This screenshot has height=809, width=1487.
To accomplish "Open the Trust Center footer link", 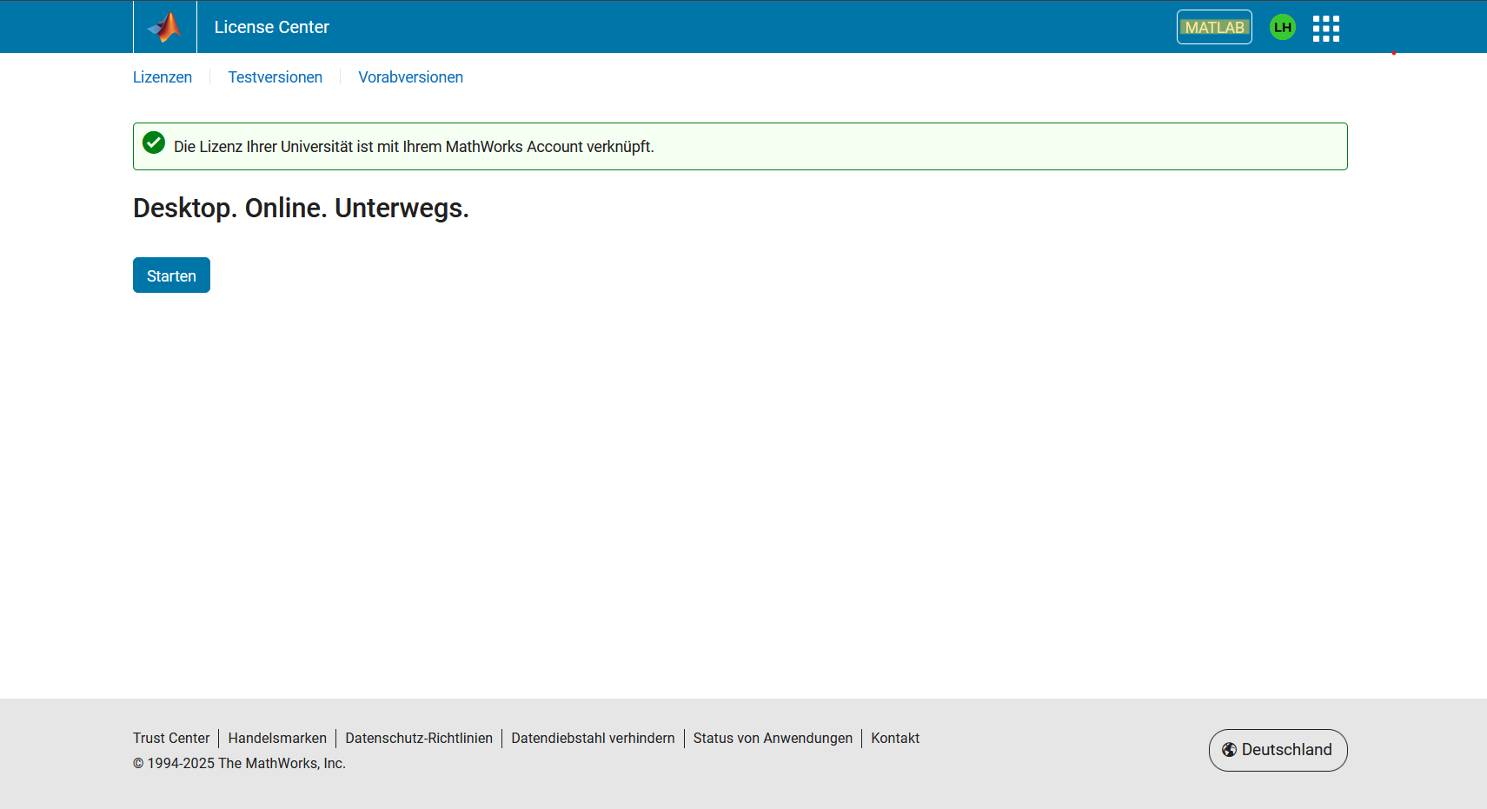I will click(171, 738).
